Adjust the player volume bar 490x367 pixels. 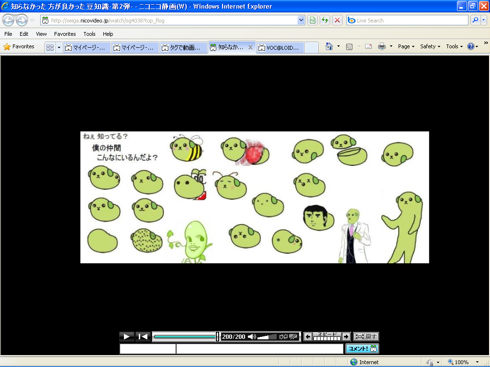pyautogui.click(x=267, y=337)
